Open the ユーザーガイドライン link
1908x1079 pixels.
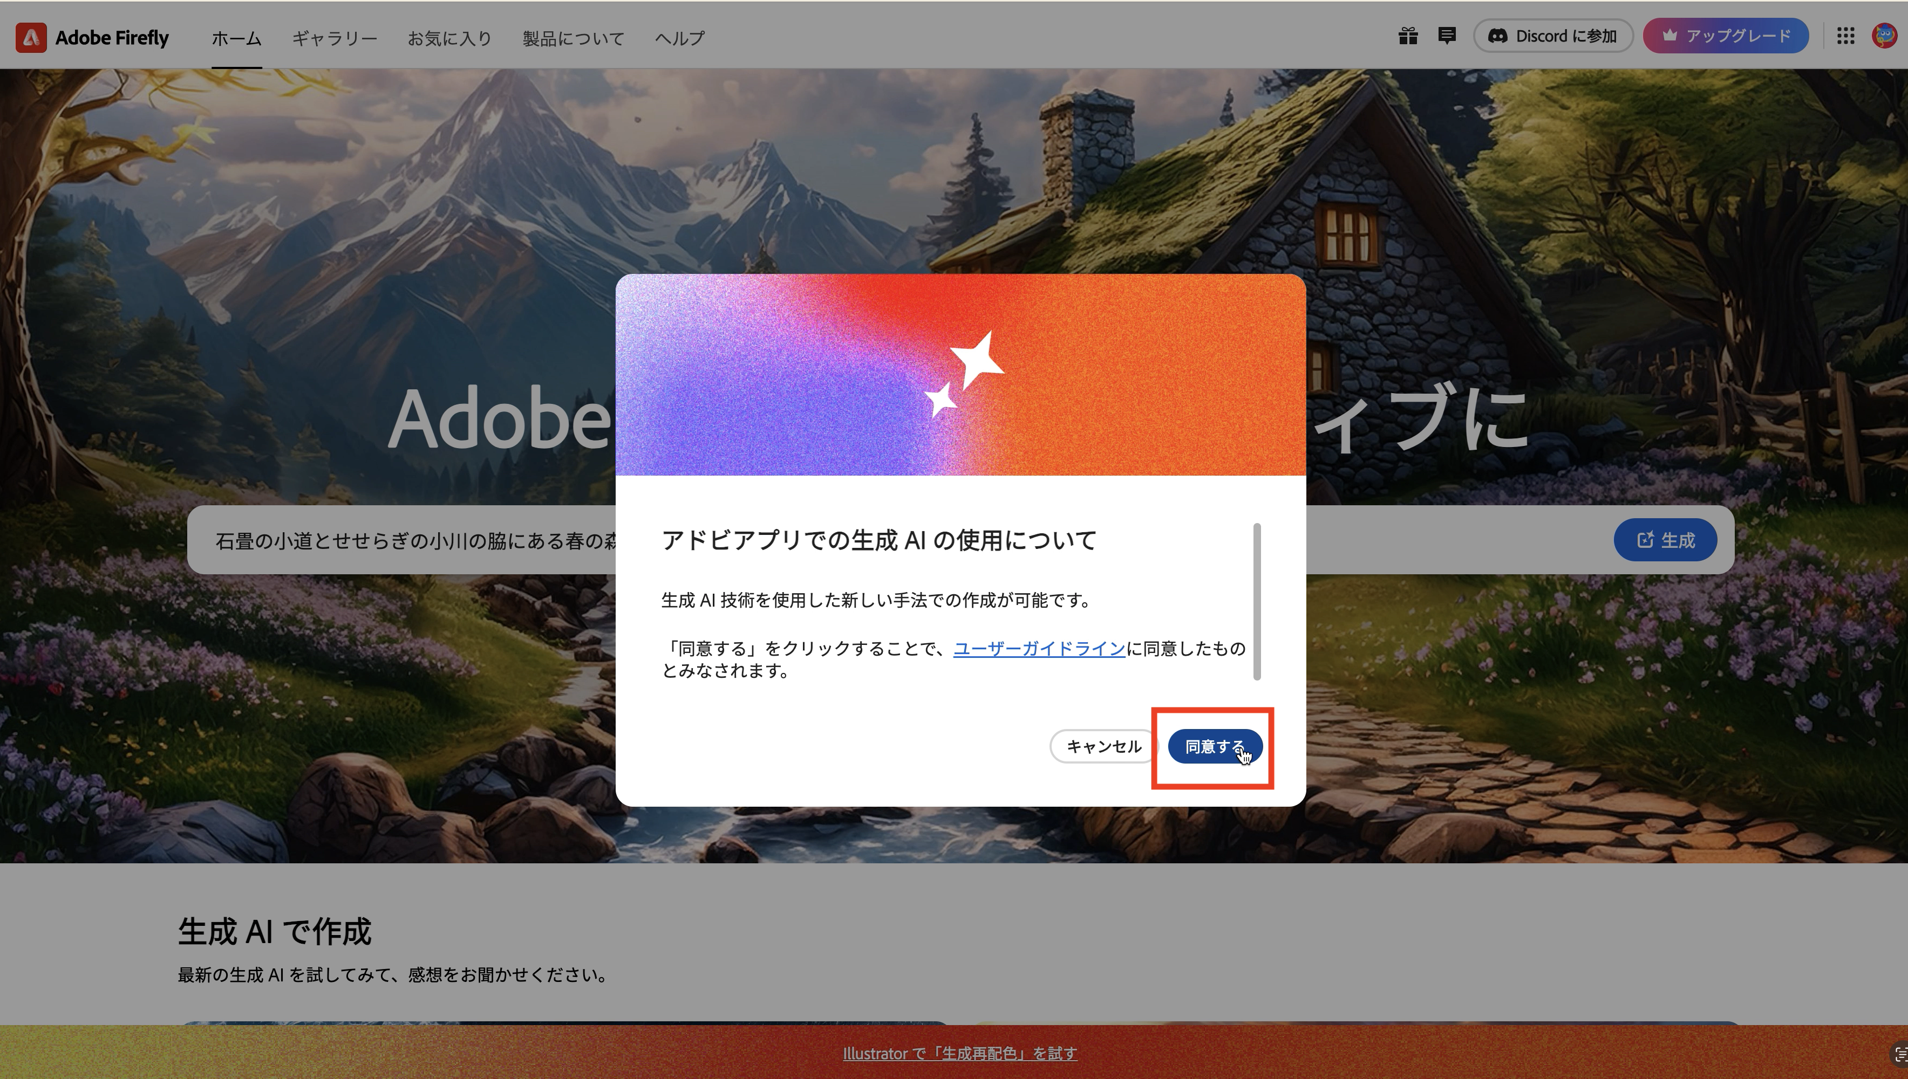(1039, 649)
